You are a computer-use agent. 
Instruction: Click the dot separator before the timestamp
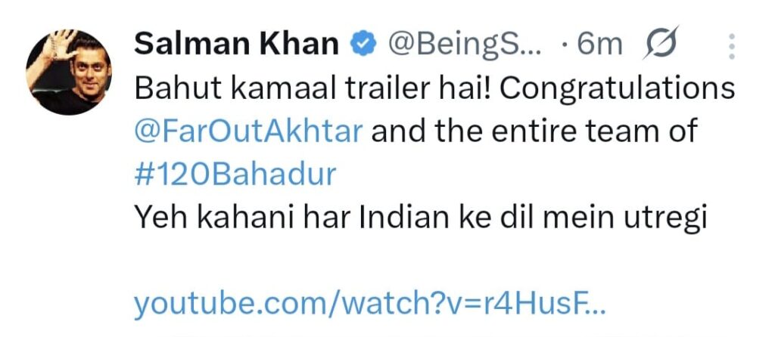(565, 45)
